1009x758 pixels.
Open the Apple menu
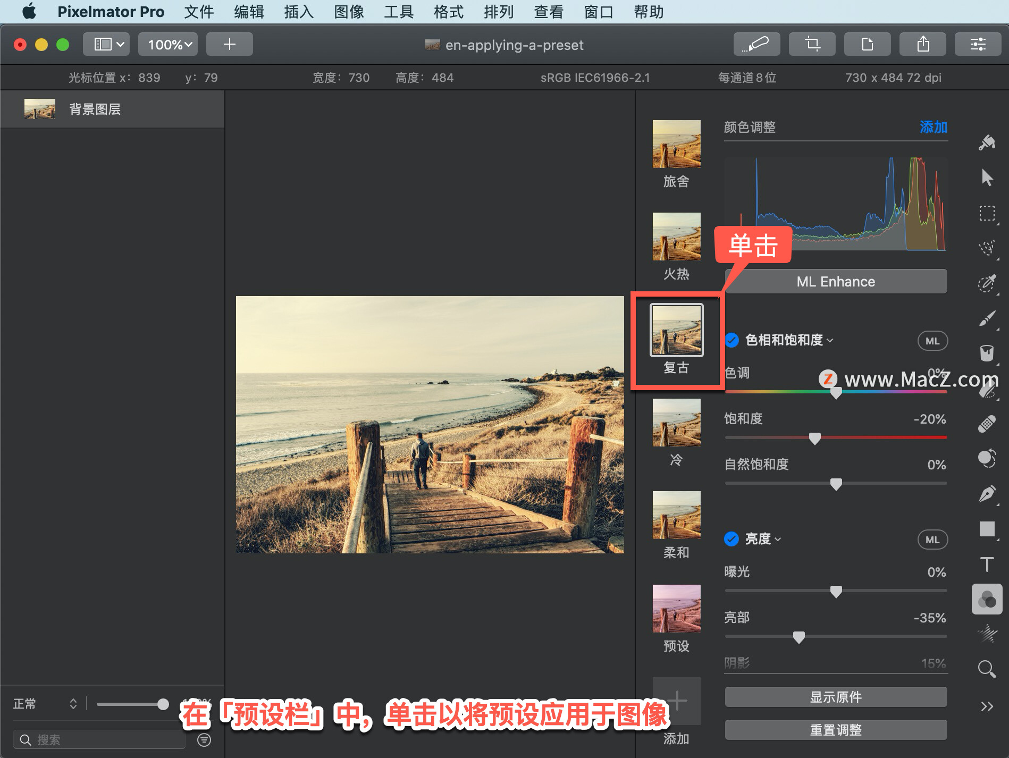coord(29,11)
